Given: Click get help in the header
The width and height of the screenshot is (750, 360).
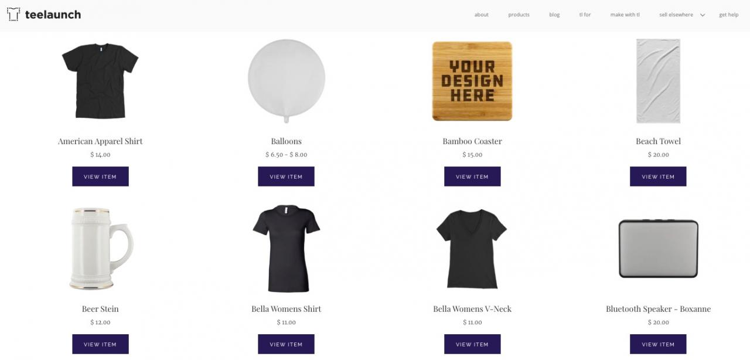Looking at the screenshot, I should pos(729,15).
